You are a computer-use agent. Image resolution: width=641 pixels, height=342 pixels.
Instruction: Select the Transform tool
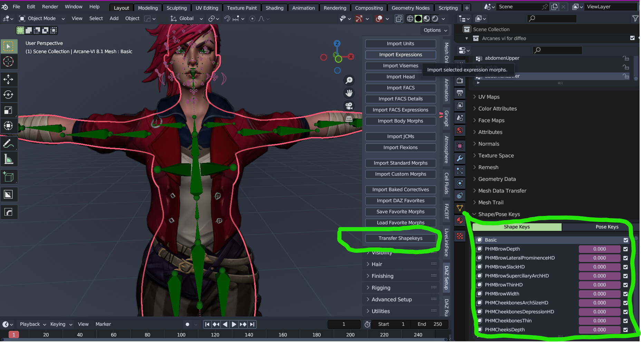click(8, 126)
